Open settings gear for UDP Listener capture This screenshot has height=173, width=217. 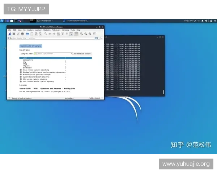[x=21, y=81]
